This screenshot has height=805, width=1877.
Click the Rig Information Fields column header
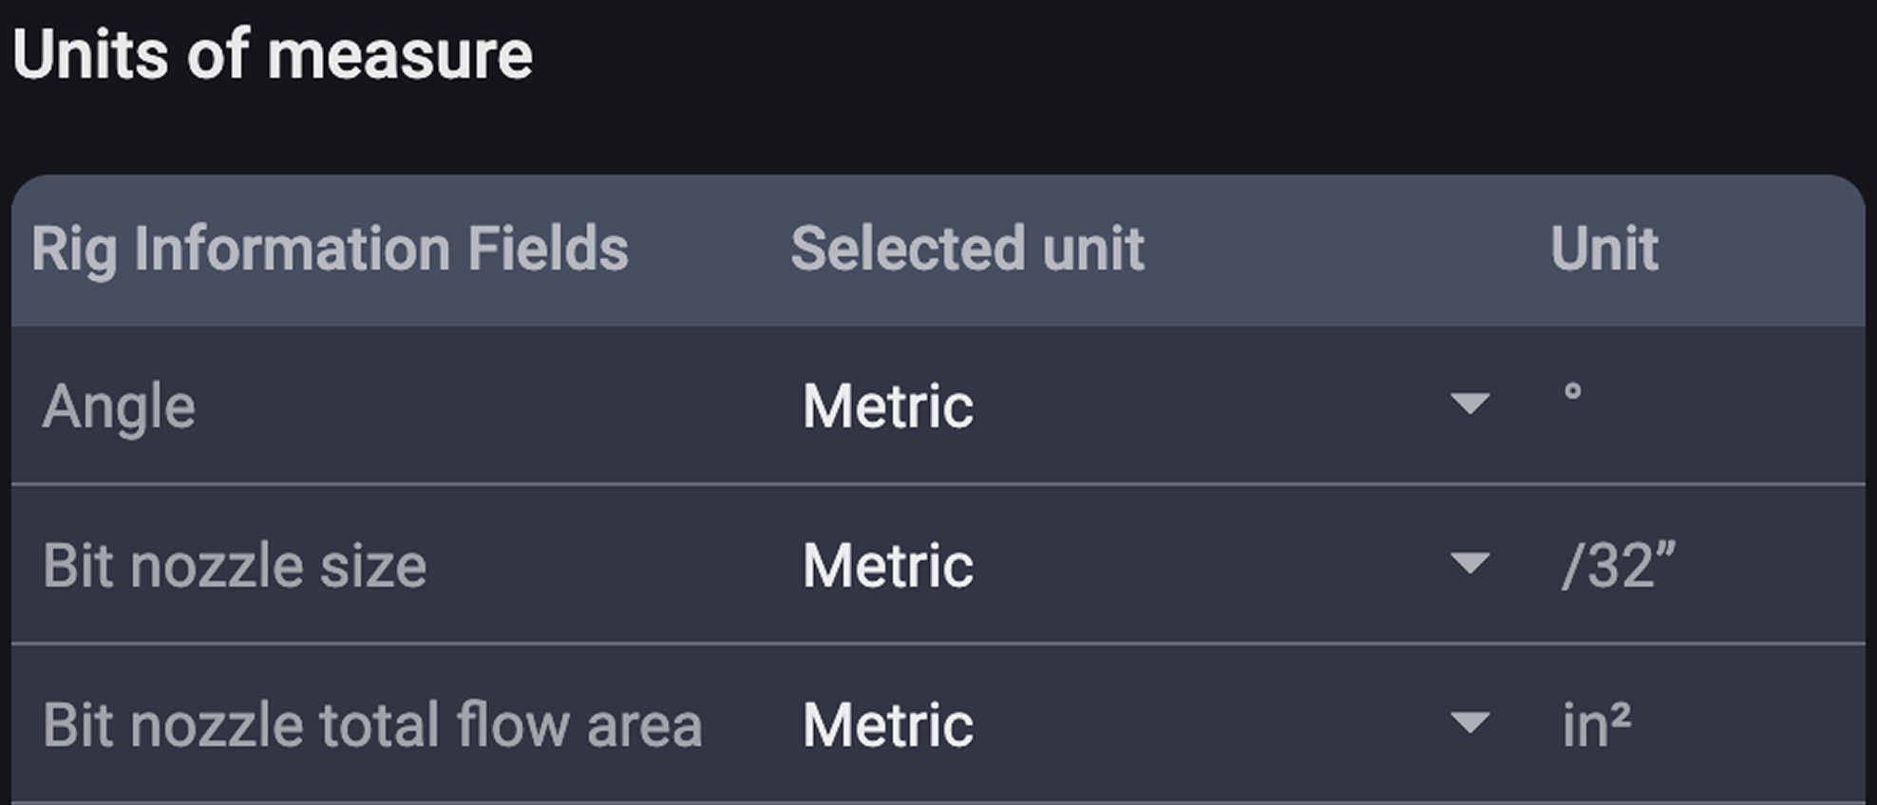point(331,249)
